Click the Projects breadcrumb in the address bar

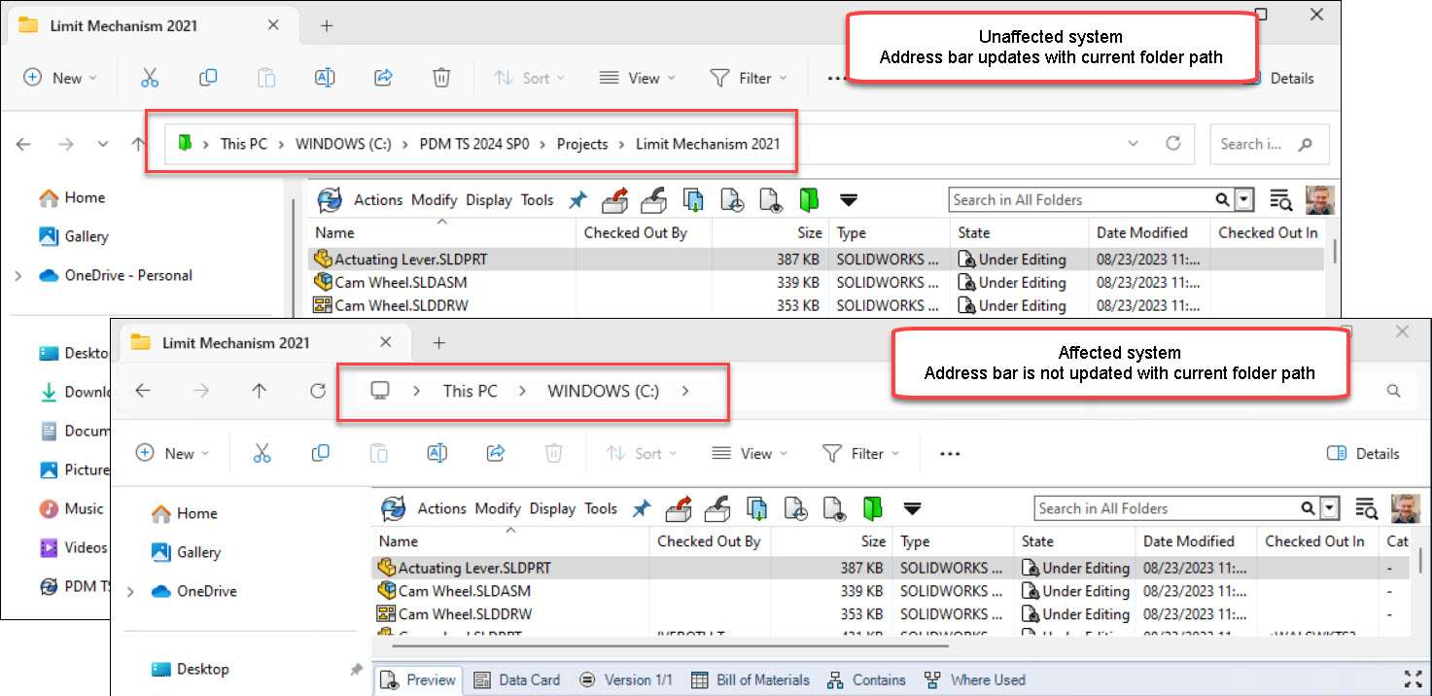point(581,144)
